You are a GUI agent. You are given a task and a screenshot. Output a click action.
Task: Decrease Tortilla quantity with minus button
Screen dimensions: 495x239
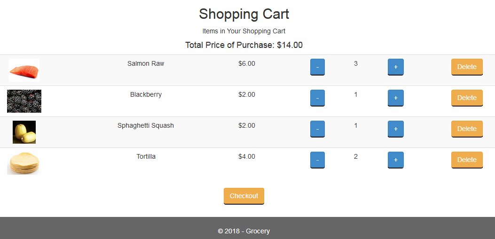(317, 160)
